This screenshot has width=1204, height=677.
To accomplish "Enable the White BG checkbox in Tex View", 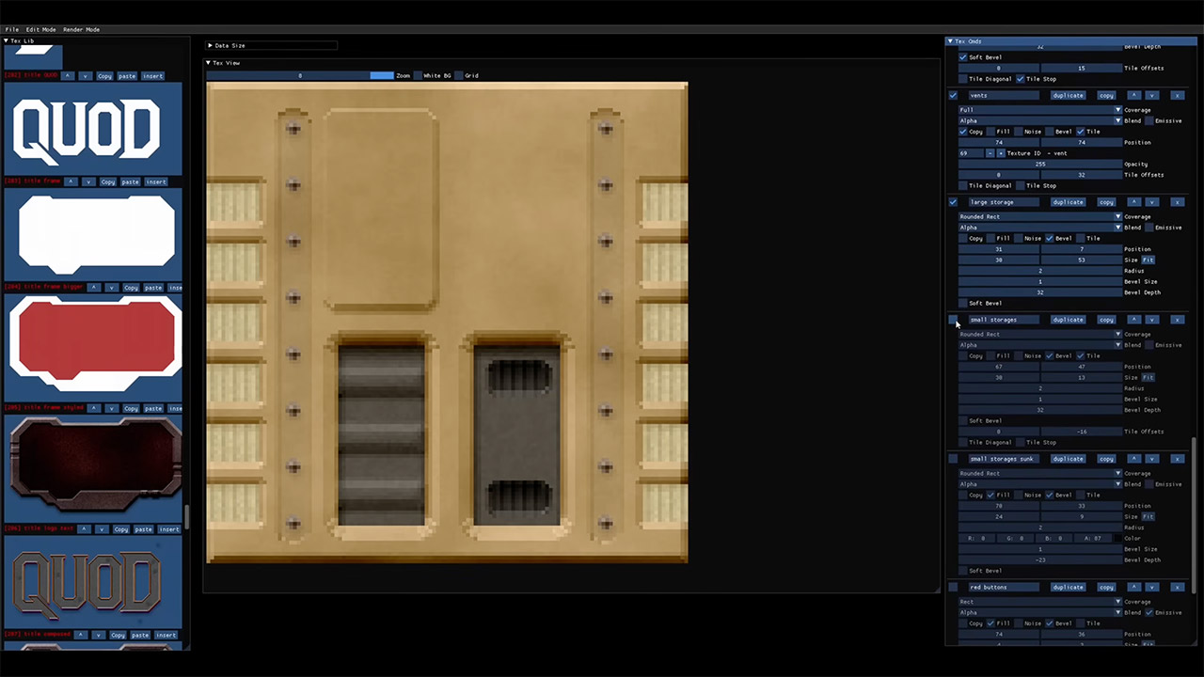I will tap(418, 75).
